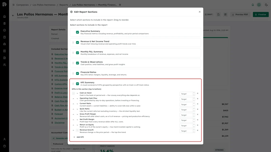Remove Net Profit Margin KPI
Image resolution: width=271 pixels, height=152 pixels.
pos(197,120)
